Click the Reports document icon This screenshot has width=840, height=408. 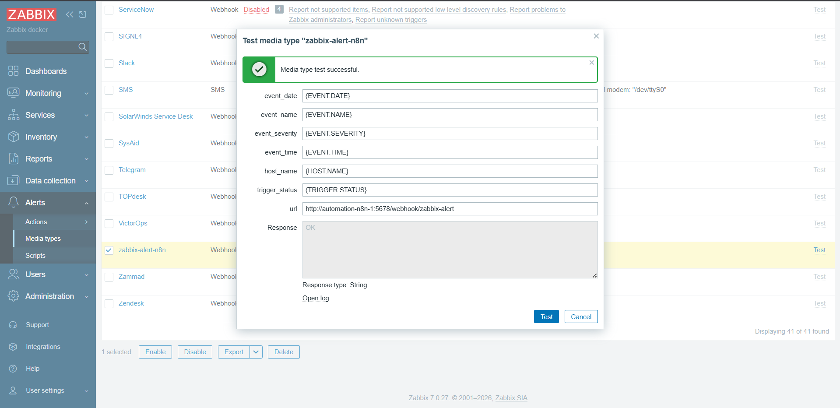click(14, 158)
